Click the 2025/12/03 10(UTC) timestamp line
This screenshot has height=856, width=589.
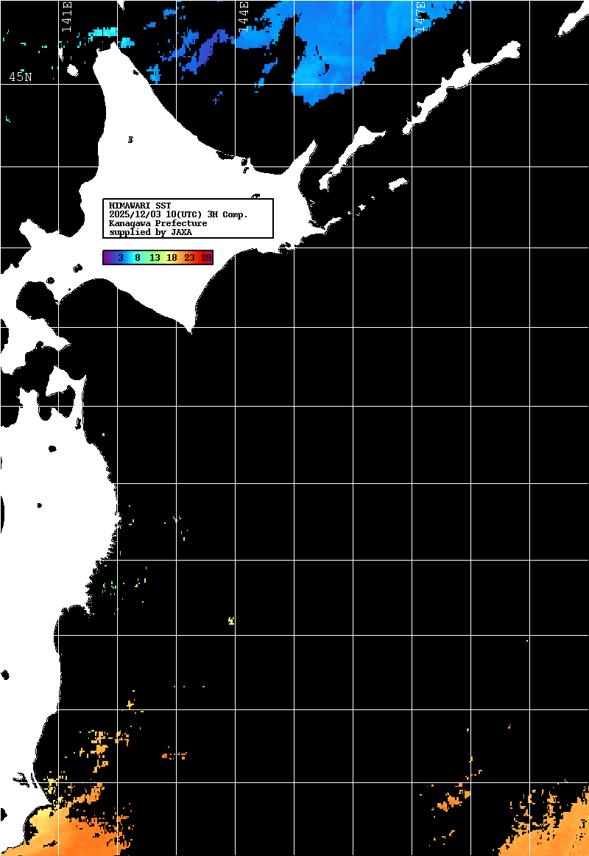(x=178, y=214)
